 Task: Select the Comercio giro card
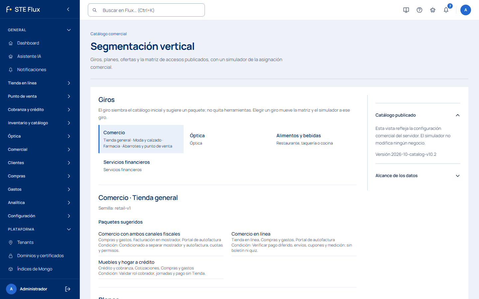(x=141, y=139)
